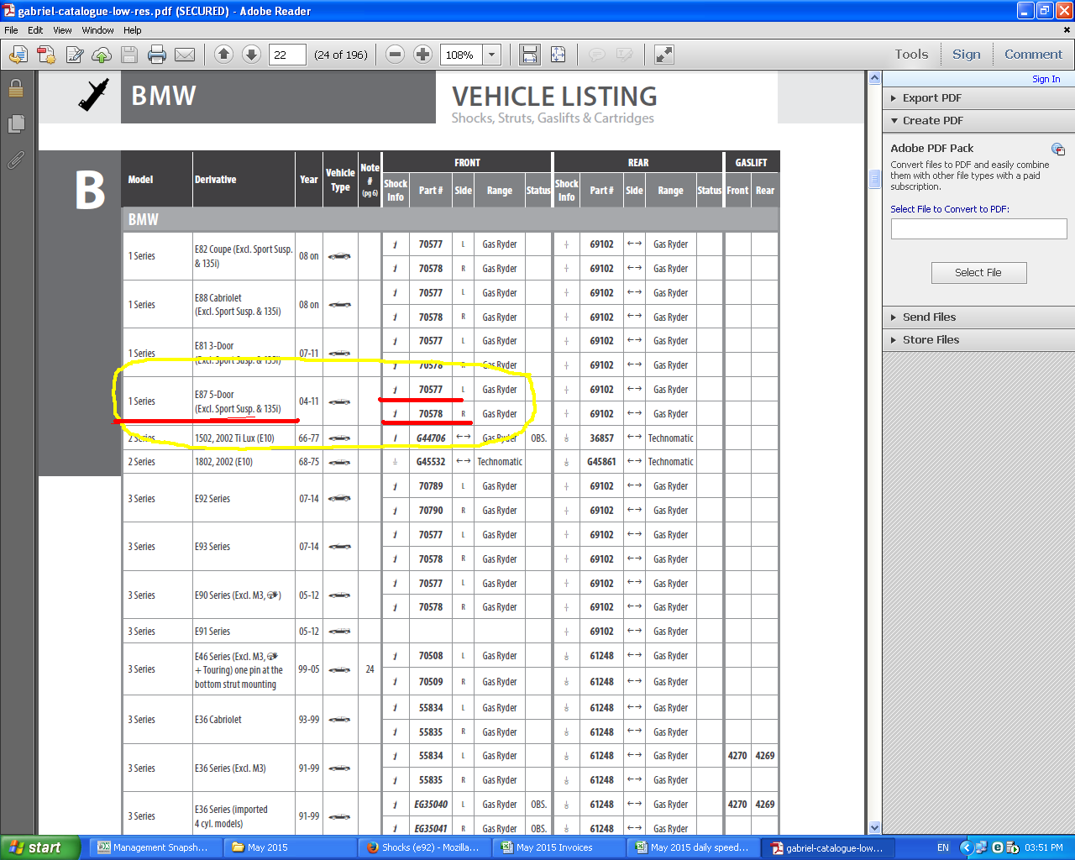The image size is (1075, 860).
Task: Open the Comment pane tab
Action: [x=1033, y=55]
